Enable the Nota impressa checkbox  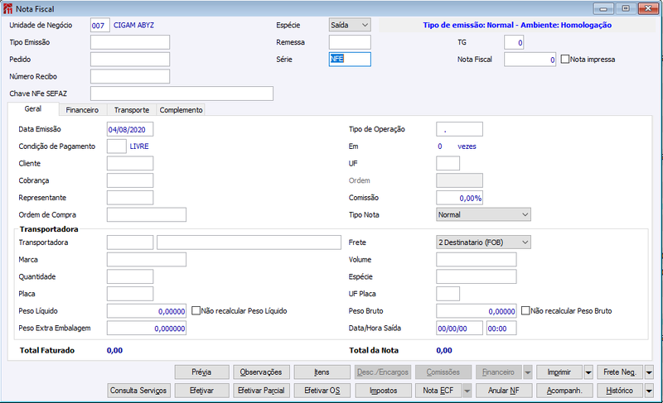[565, 59]
